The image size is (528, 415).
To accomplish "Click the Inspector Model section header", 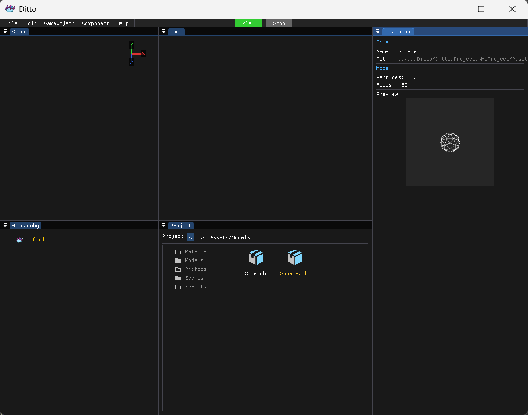I will [x=383, y=68].
